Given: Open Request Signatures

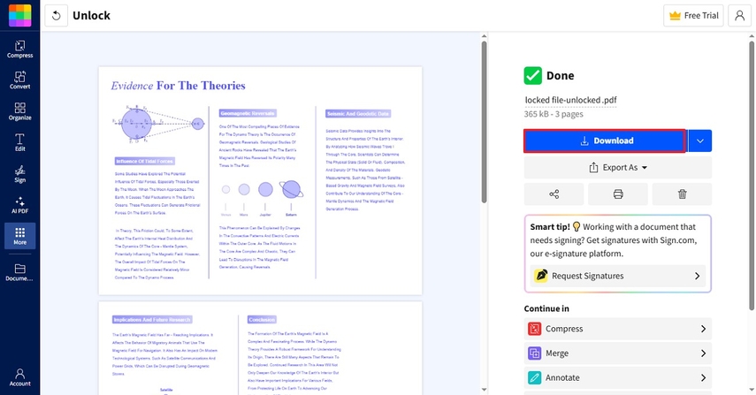Looking at the screenshot, I should (618, 276).
